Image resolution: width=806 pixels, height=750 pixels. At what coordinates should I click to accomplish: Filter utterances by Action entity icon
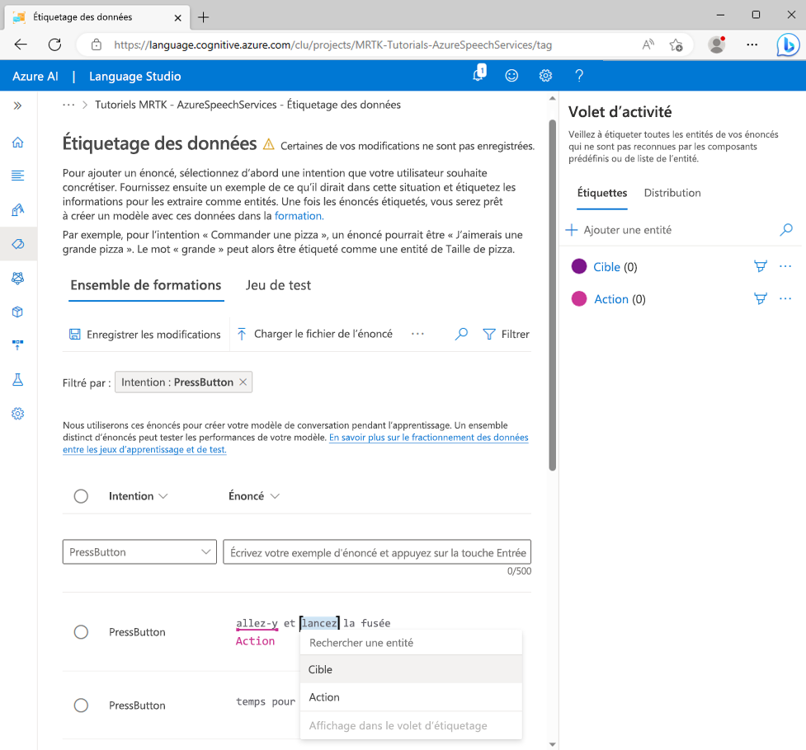tap(761, 298)
